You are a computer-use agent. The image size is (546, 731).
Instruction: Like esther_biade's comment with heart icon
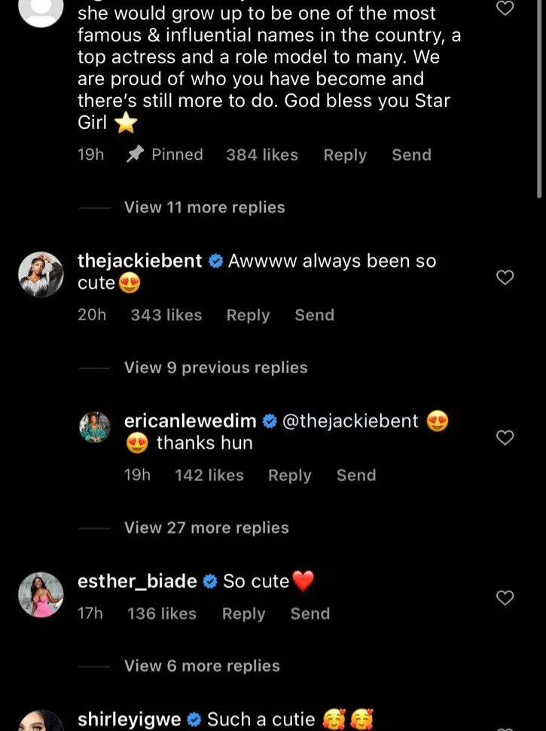(505, 598)
